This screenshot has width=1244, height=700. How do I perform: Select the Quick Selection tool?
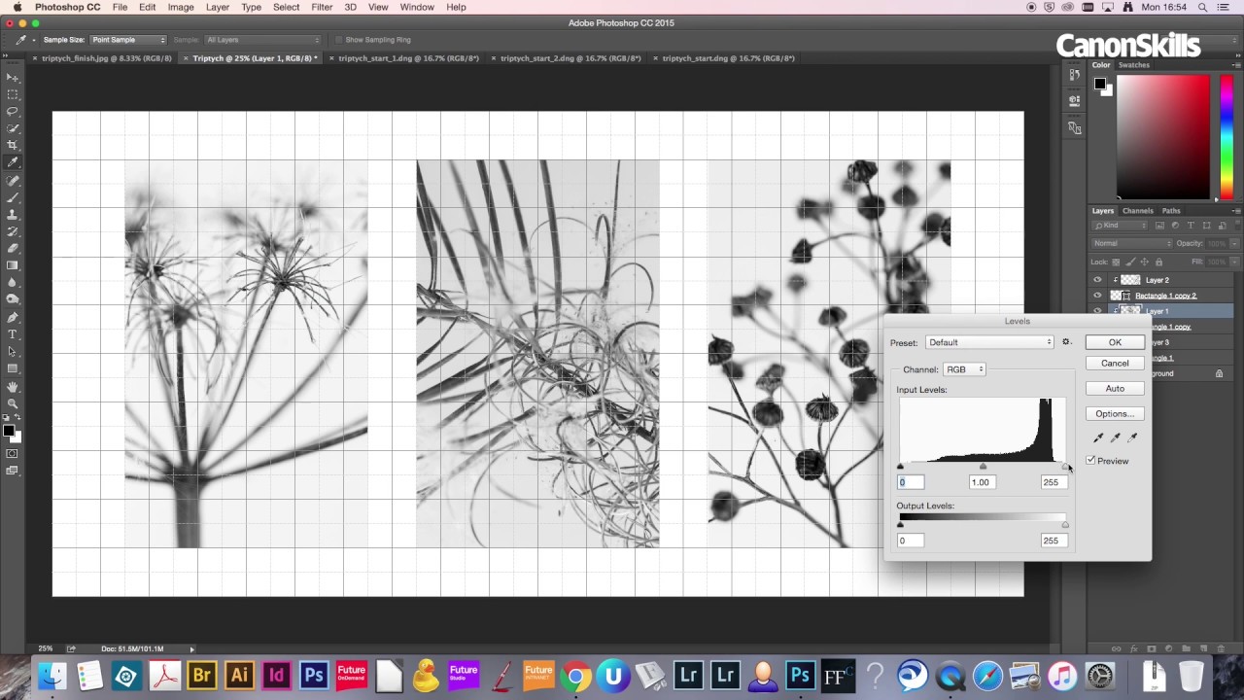[x=13, y=128]
